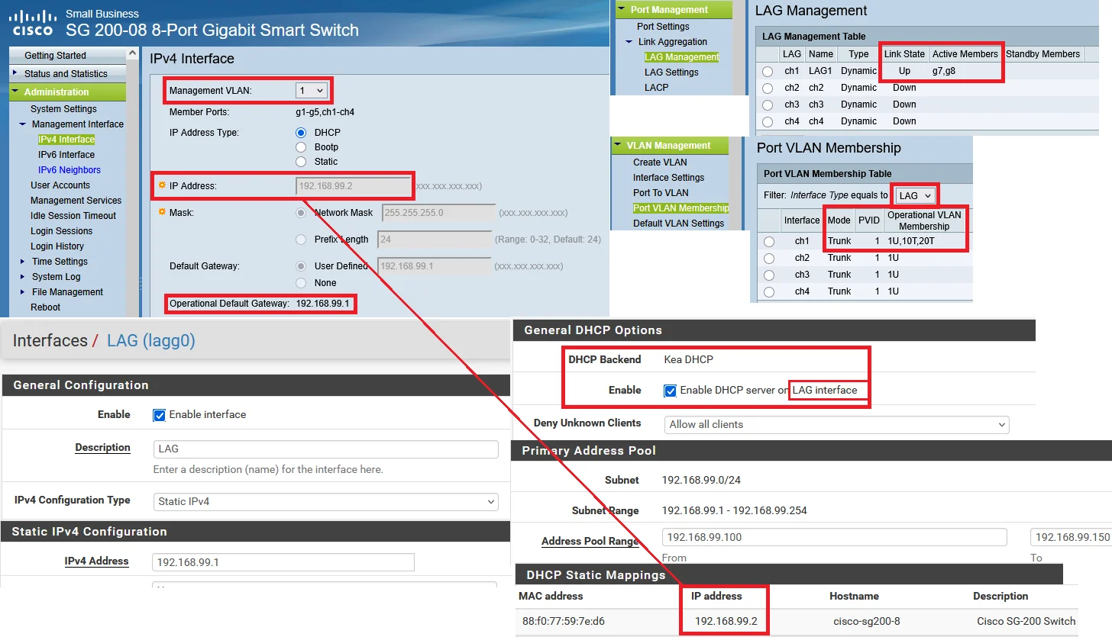Click the static IPv4 Address field 192.168.99.1
This screenshot has height=637, width=1112.
(x=283, y=562)
